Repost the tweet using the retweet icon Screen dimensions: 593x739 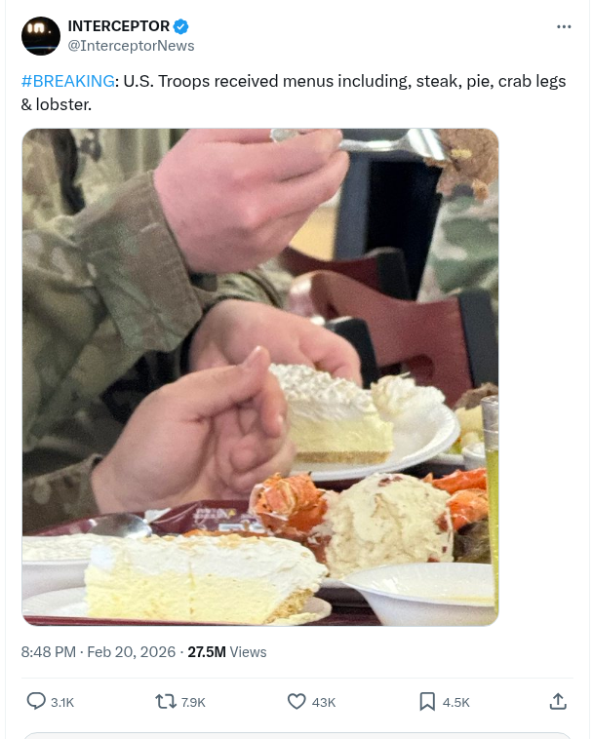click(x=166, y=702)
